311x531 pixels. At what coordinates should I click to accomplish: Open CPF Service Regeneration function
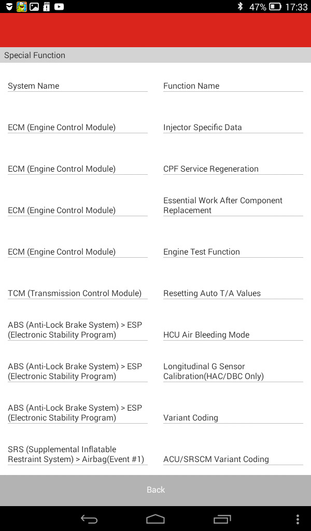tap(211, 169)
